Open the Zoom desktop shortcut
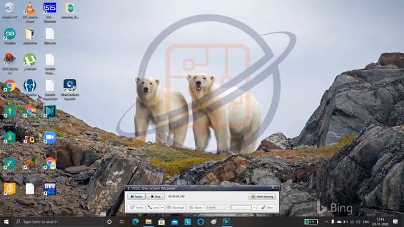This screenshot has height=227, width=404. [50, 137]
